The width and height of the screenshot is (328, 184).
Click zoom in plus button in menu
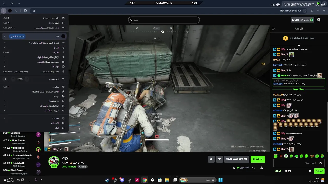click(13, 79)
